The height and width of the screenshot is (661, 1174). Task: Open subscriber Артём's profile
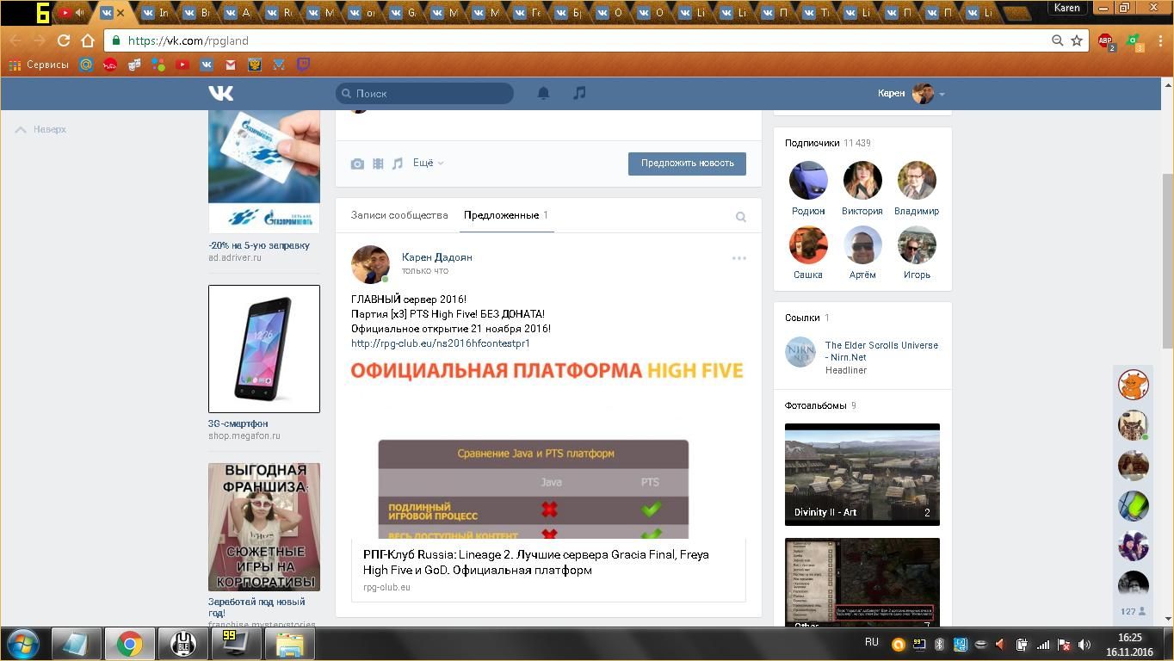[862, 245]
